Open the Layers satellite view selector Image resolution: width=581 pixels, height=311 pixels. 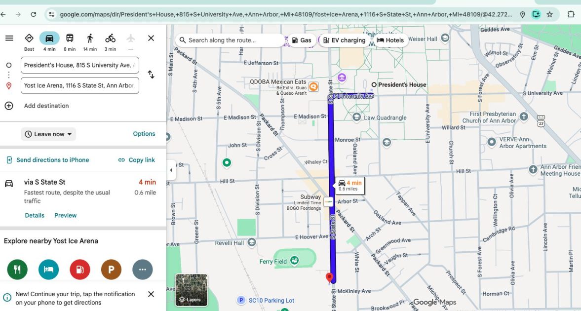(x=191, y=290)
